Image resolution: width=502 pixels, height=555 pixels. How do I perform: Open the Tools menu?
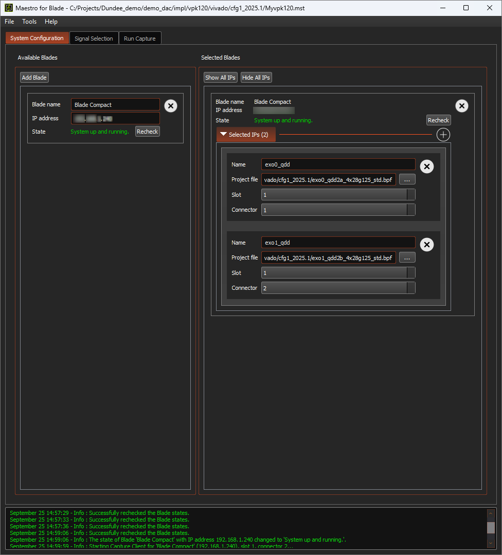pyautogui.click(x=29, y=22)
